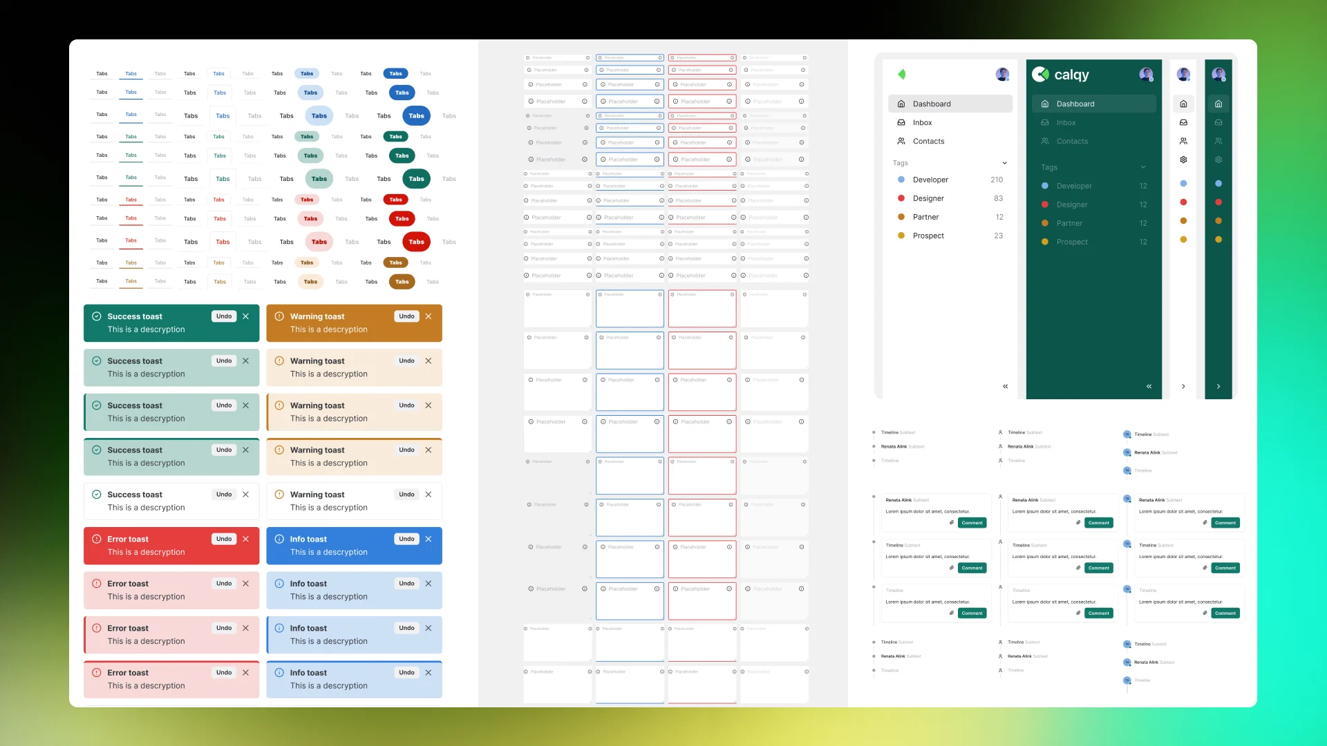Click Undo on the solid orange Warning toast

[x=406, y=316]
